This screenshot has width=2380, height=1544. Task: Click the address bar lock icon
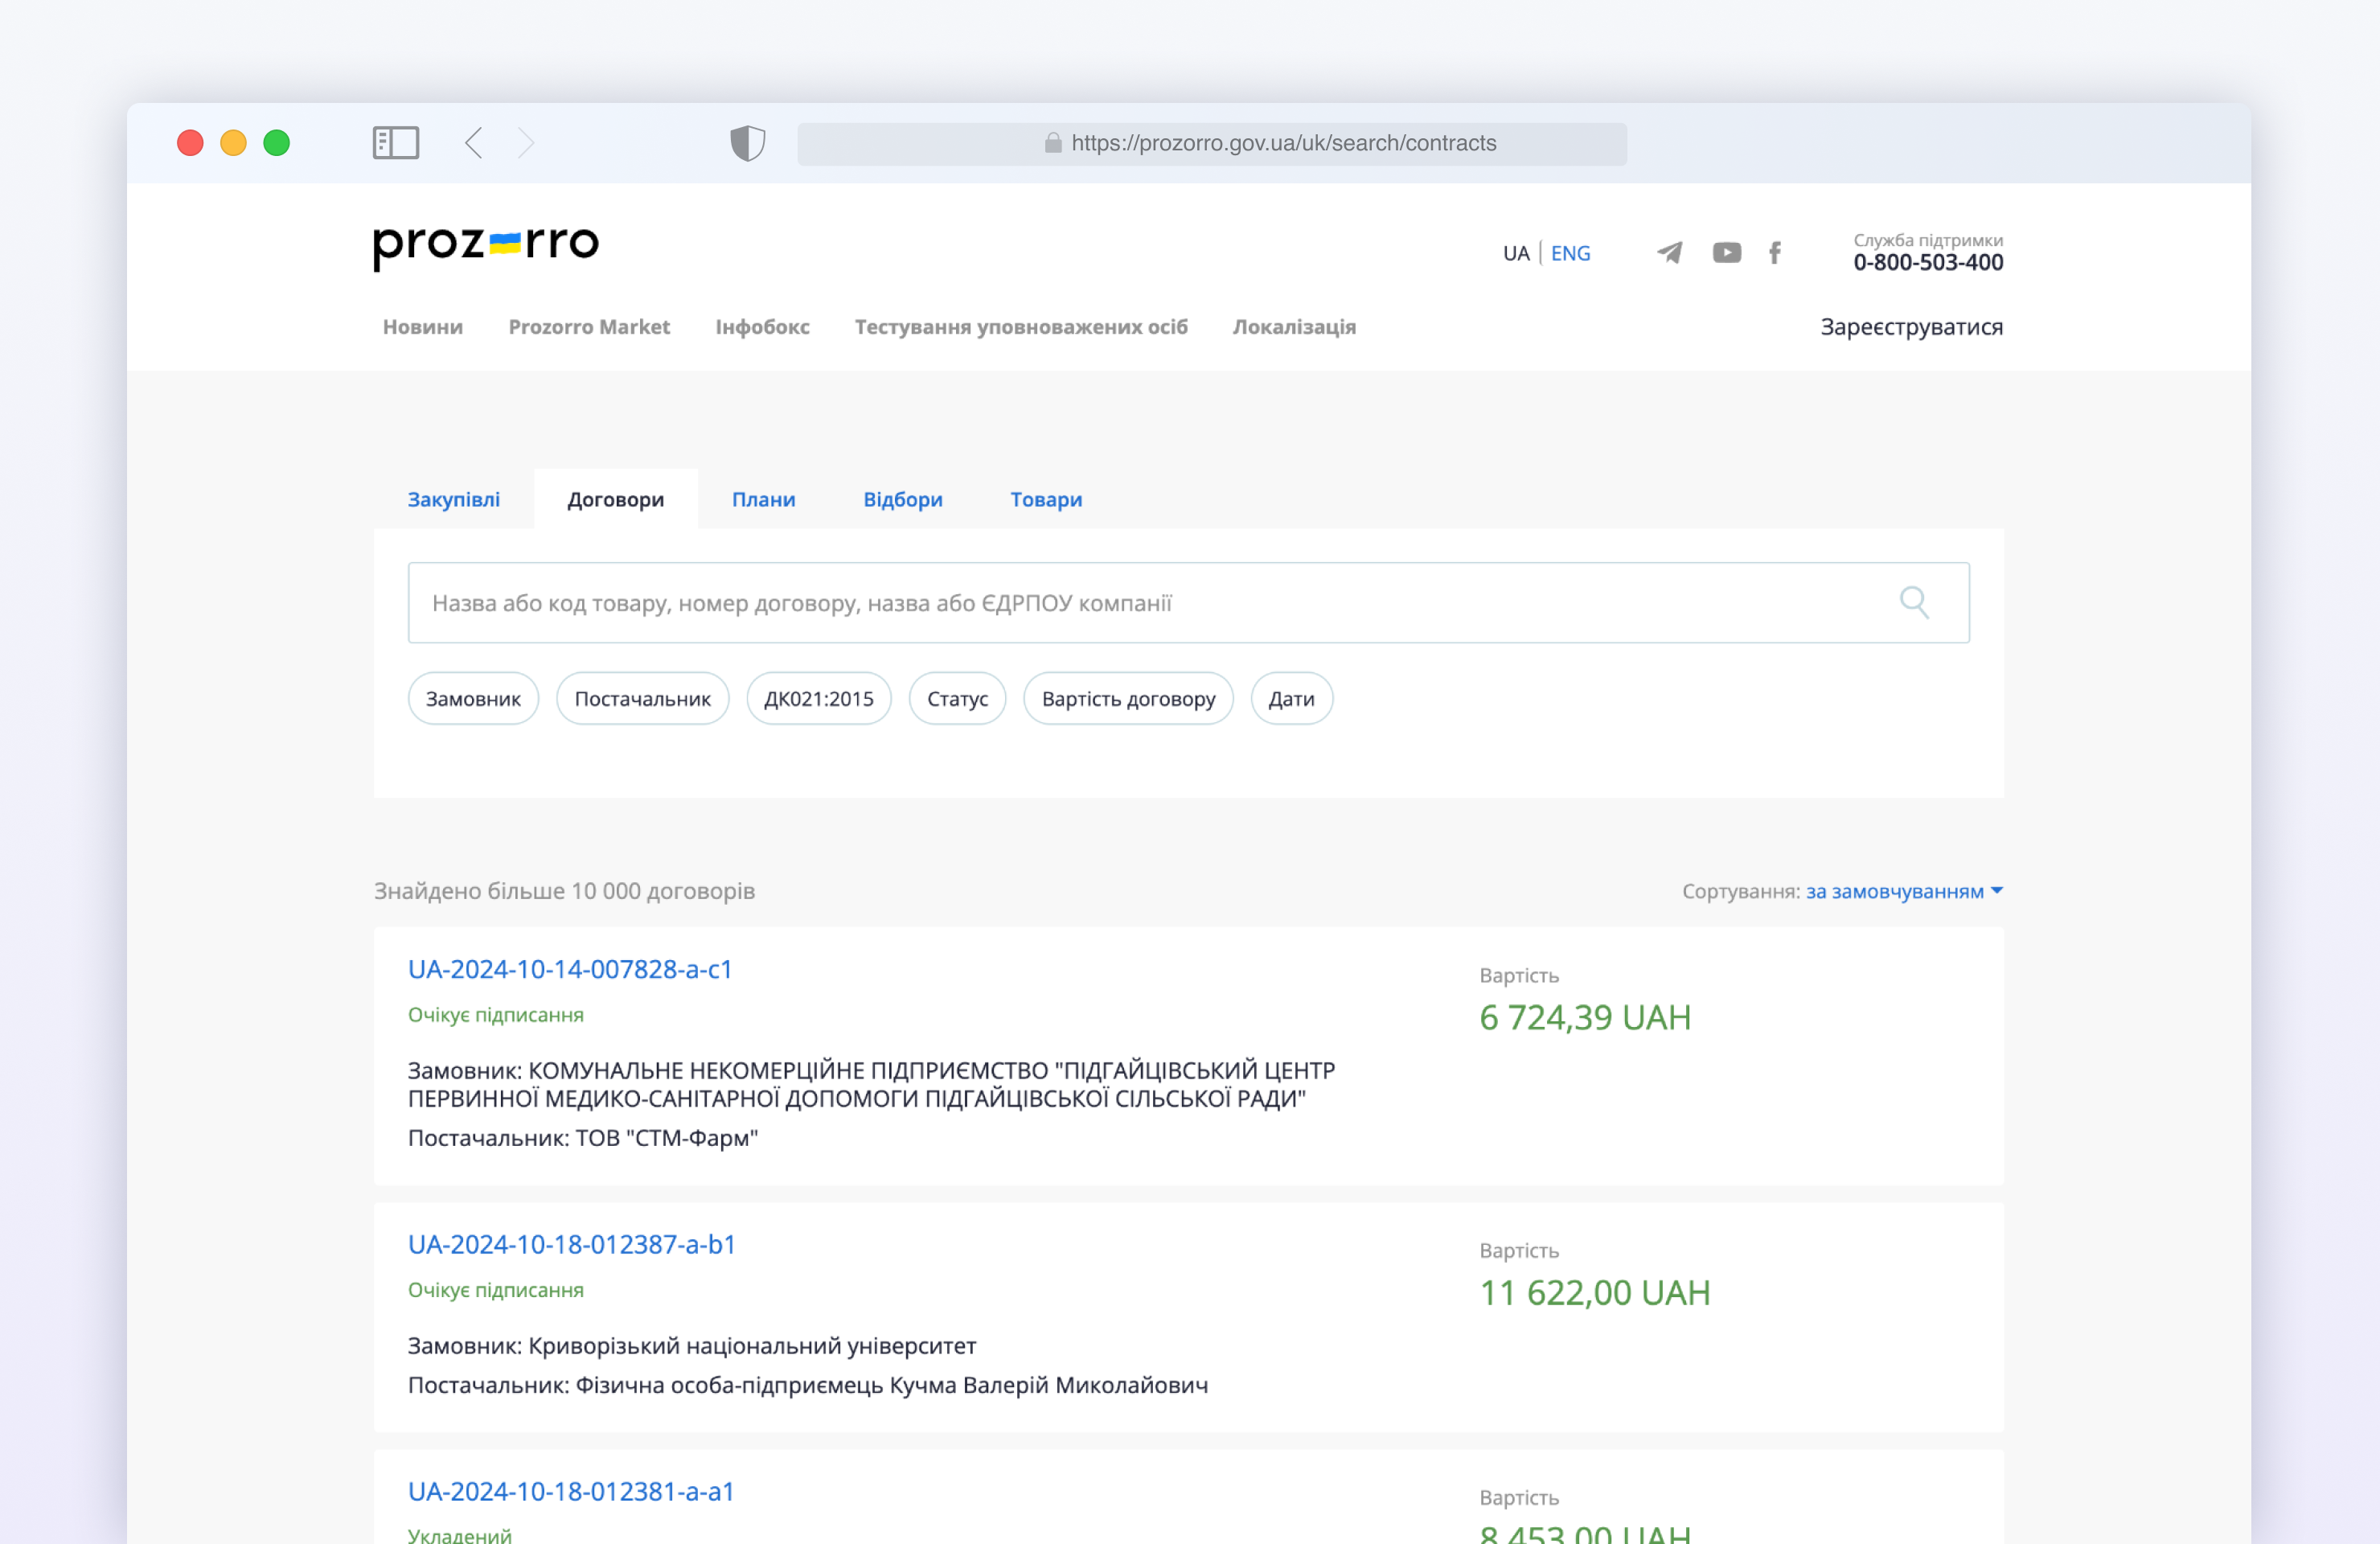click(x=1053, y=143)
